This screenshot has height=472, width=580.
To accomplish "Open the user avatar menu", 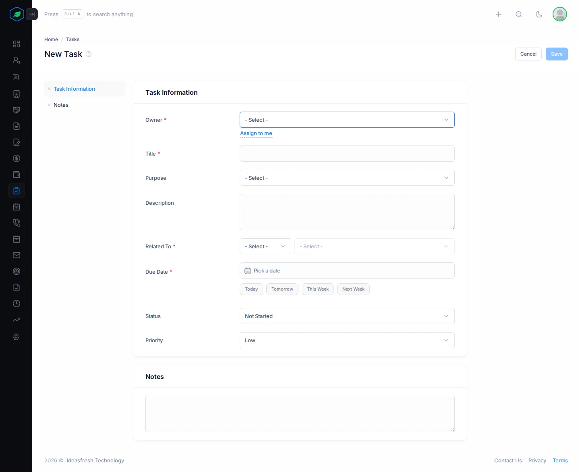I will 560,14.
